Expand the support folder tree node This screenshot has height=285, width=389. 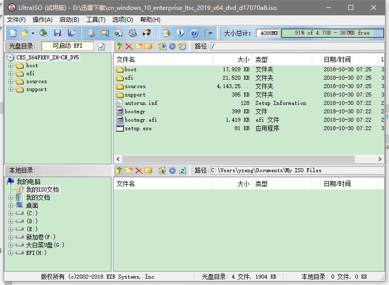point(10,90)
